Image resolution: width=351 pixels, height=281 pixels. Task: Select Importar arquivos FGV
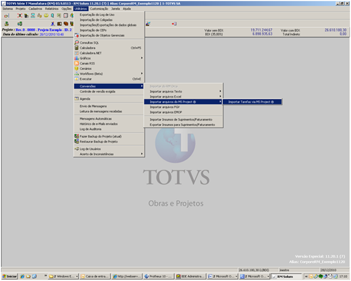coord(183,107)
